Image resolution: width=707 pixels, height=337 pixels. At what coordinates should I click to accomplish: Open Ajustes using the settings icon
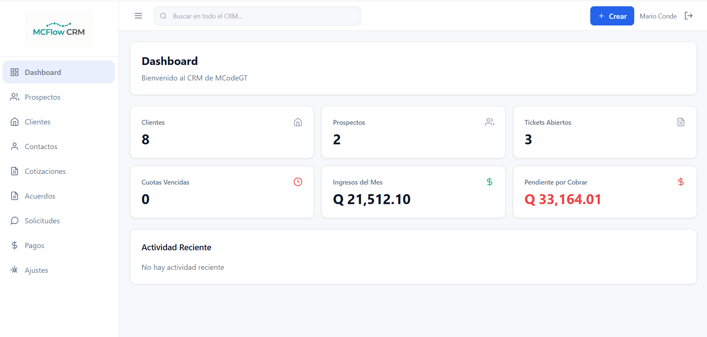click(14, 270)
